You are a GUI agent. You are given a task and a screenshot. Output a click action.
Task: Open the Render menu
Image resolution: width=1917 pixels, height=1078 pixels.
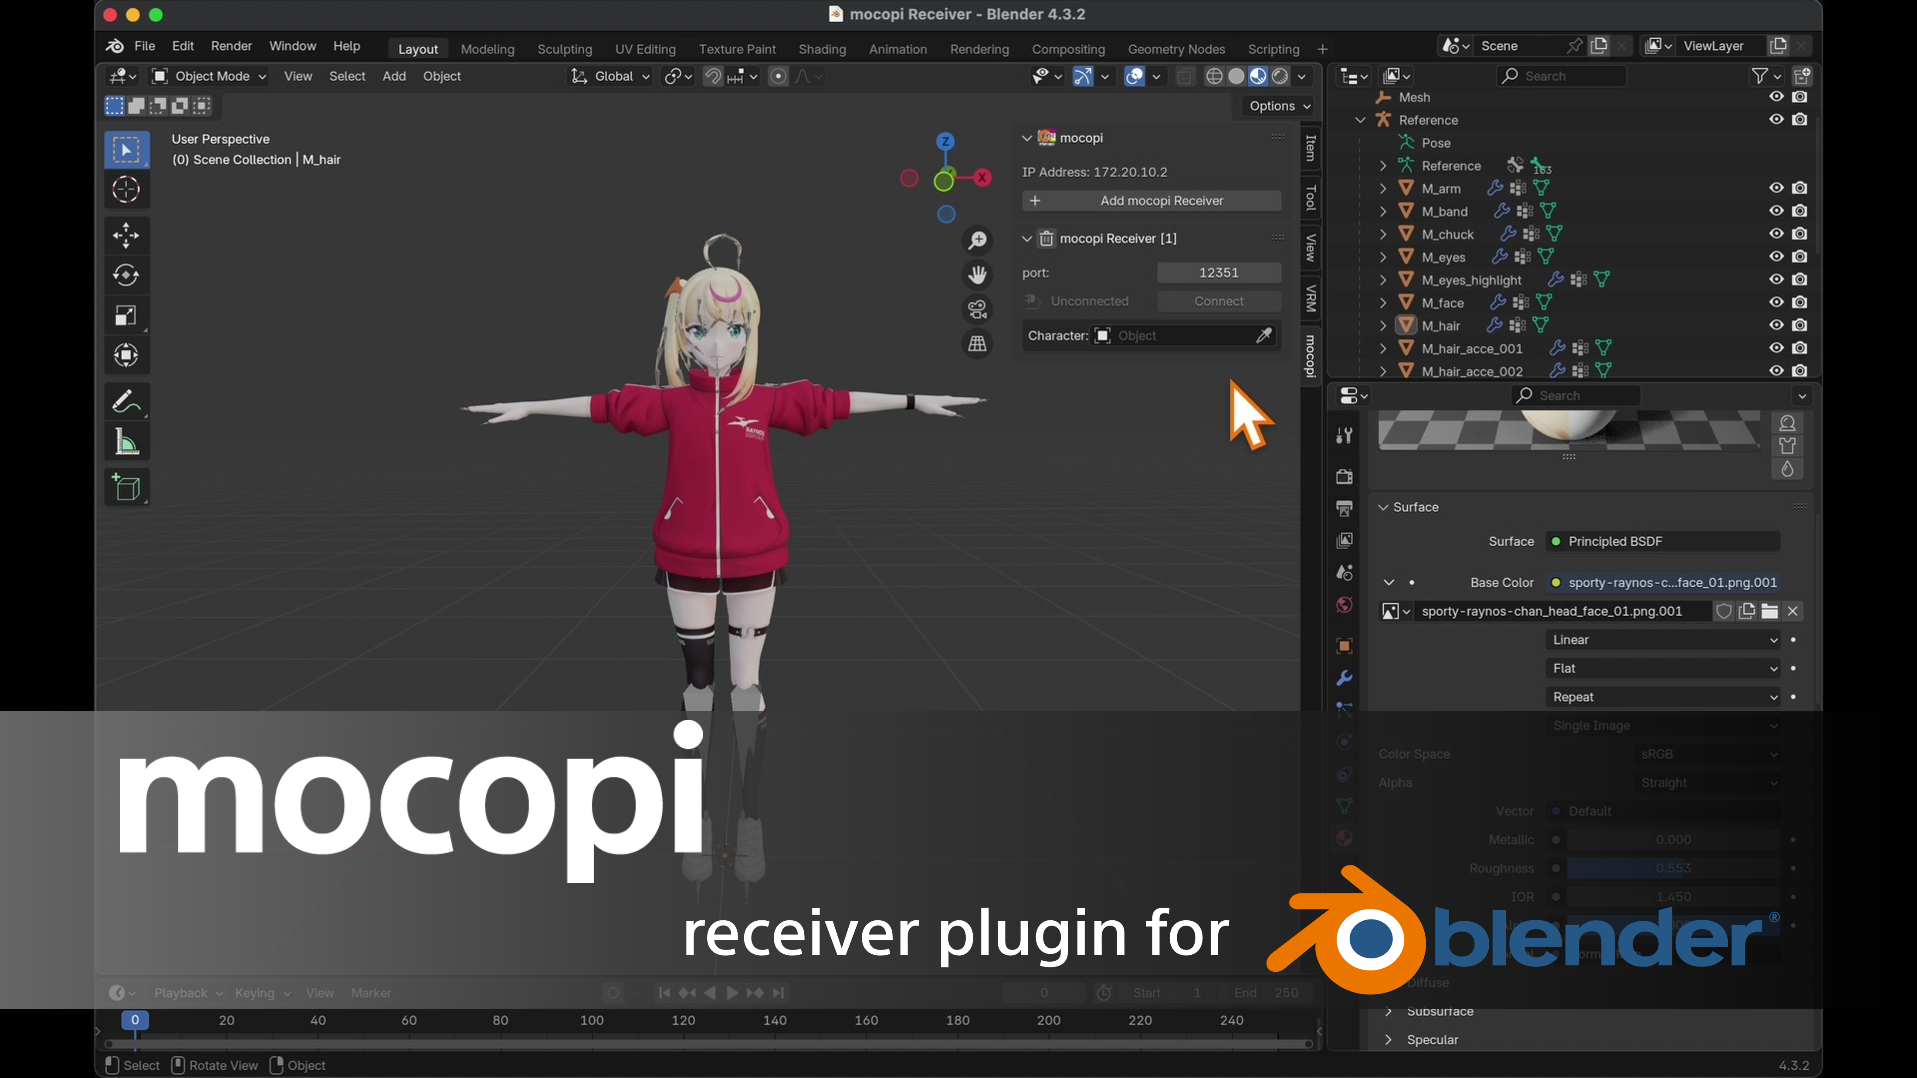[x=231, y=46]
